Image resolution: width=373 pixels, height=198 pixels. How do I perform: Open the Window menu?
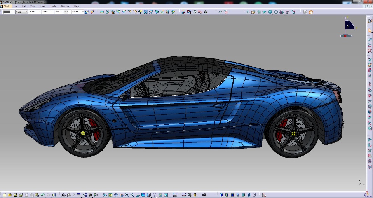pyautogui.click(x=65, y=6)
